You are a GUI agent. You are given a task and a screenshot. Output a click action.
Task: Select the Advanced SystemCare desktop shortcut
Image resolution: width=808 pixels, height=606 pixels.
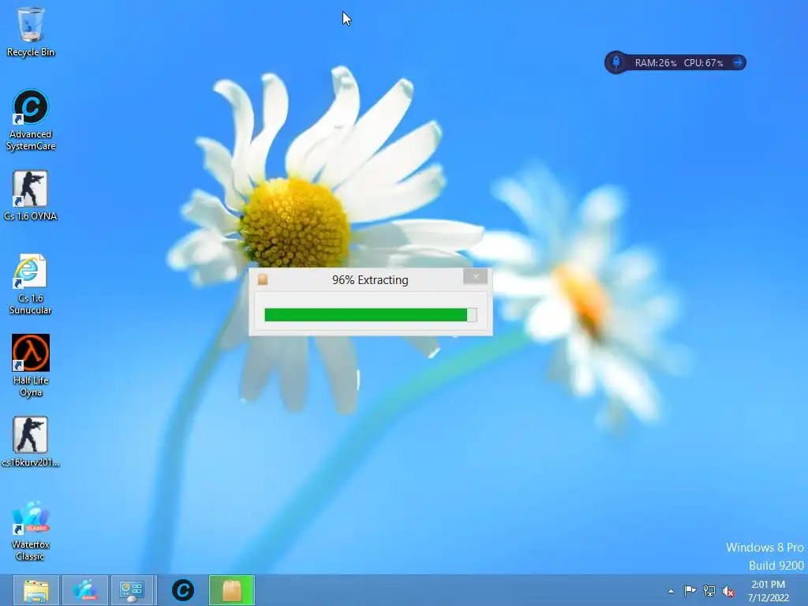[x=31, y=120]
